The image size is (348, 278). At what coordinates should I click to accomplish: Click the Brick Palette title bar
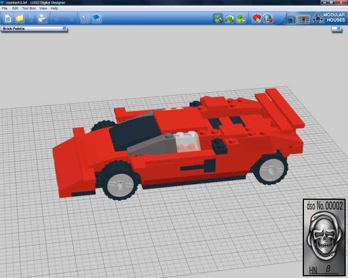pyautogui.click(x=34, y=29)
